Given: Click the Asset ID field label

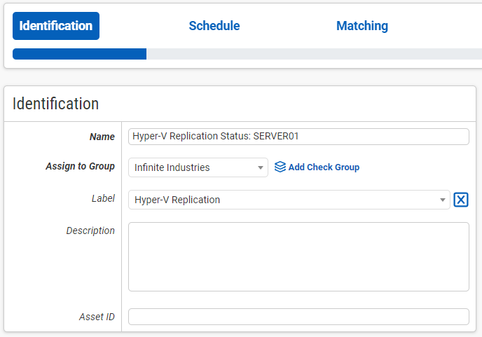Looking at the screenshot, I should point(97,317).
